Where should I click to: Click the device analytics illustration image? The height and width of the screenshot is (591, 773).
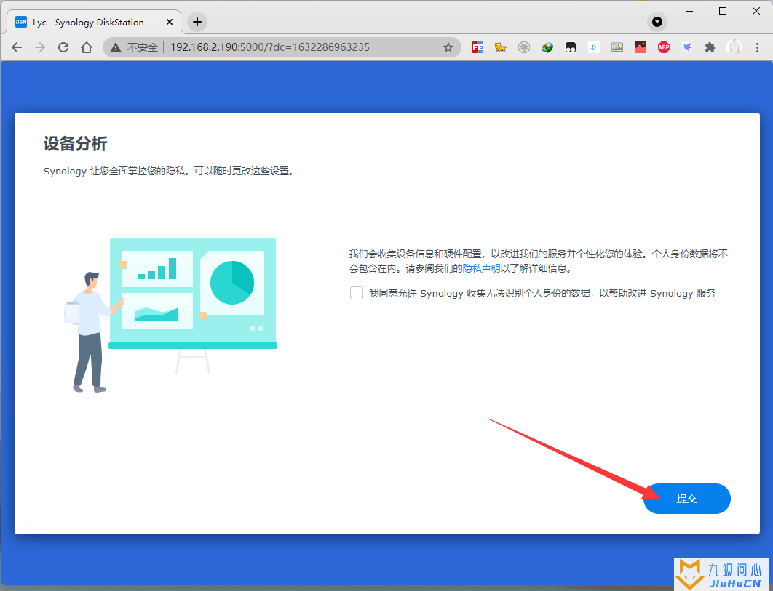[170, 315]
